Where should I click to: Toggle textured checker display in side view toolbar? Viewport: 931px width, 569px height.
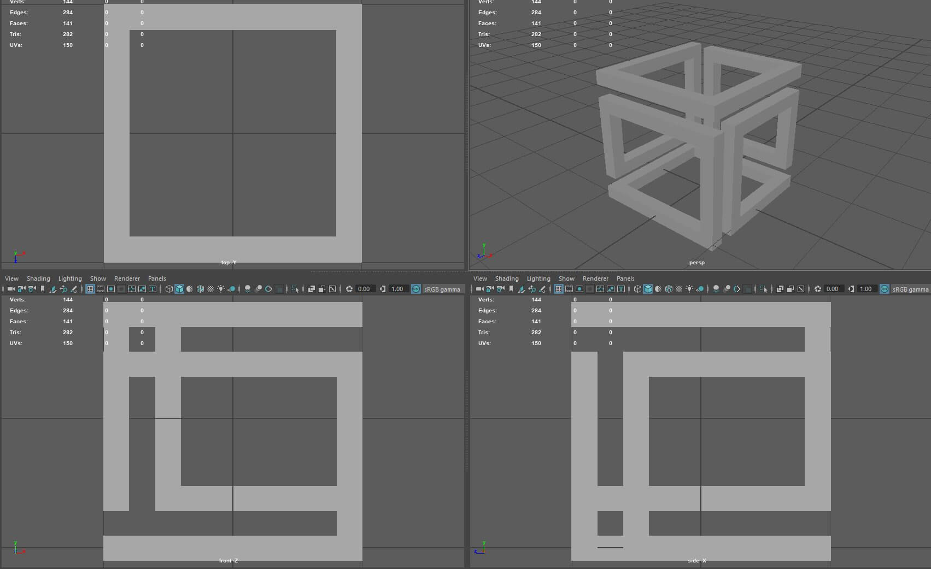tap(679, 289)
